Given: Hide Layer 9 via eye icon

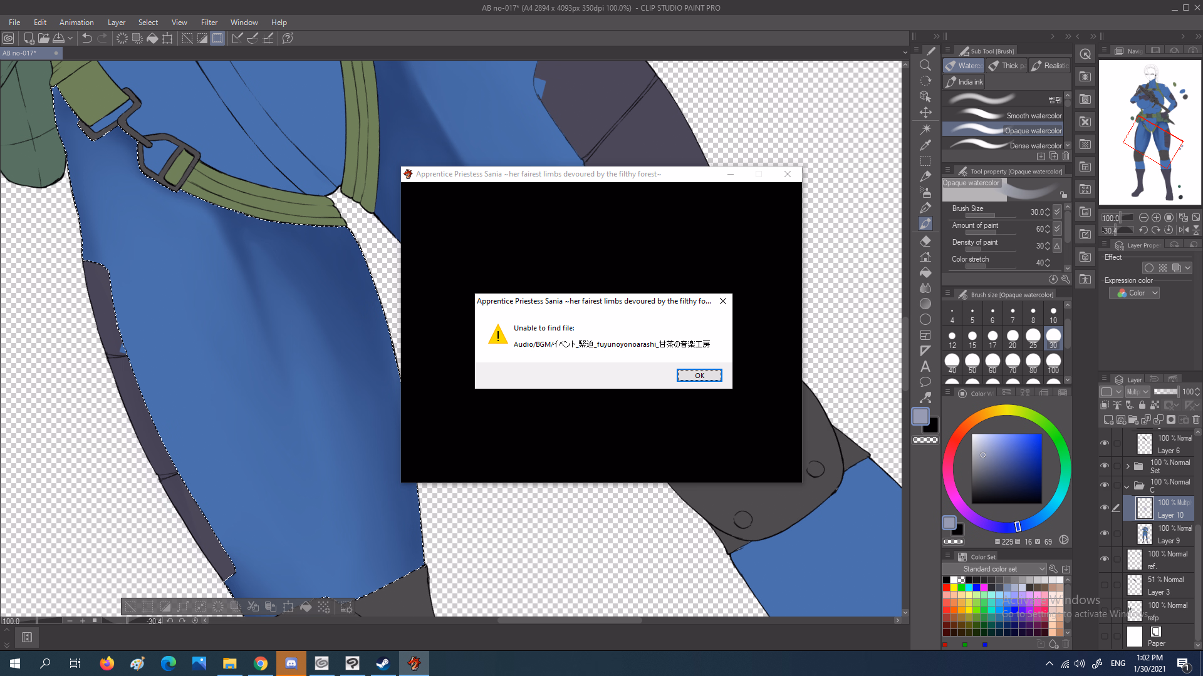Looking at the screenshot, I should [x=1105, y=533].
